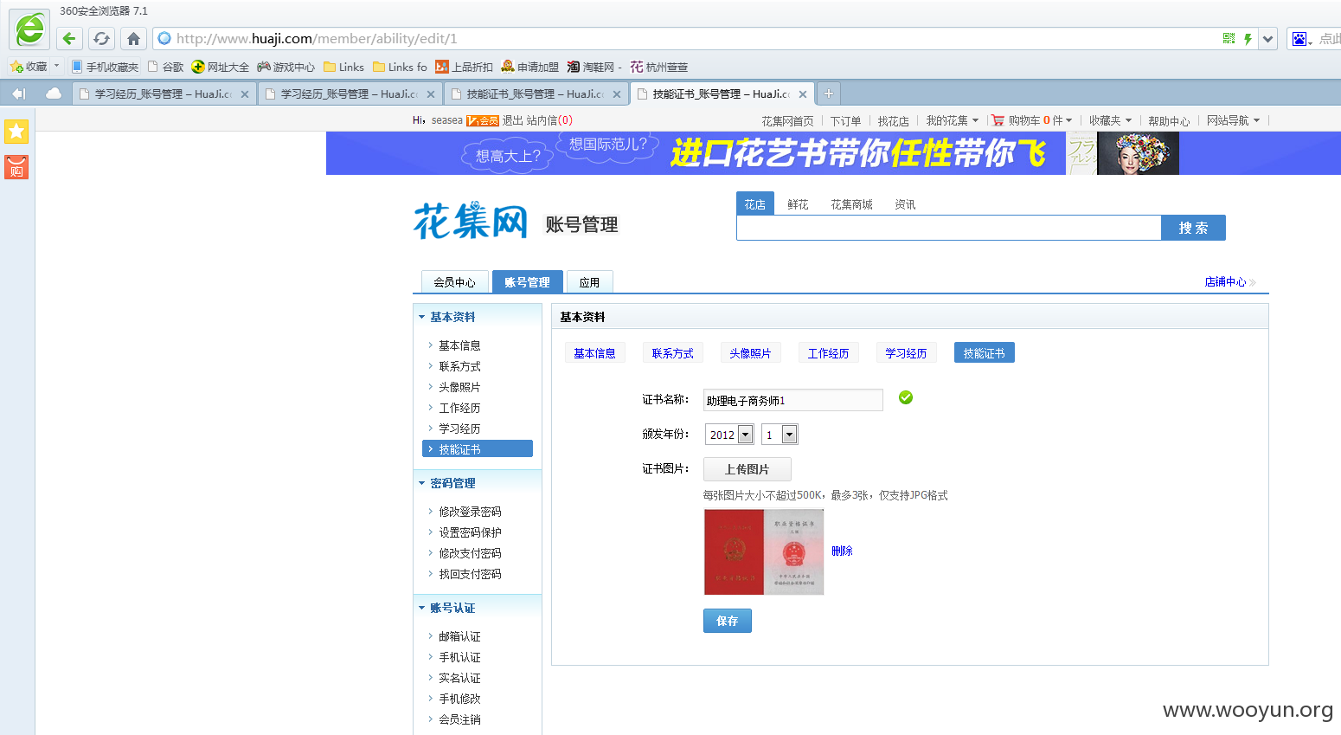Click the tab bar sidebar toggle icon

pyautogui.click(x=19, y=93)
